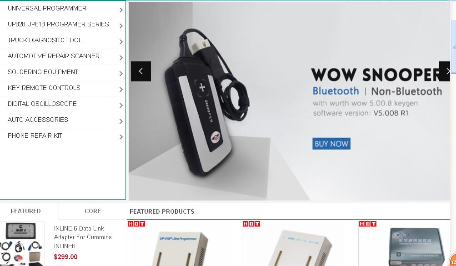Click the next slide arrow on banner
Image resolution: width=456 pixels, height=266 pixels.
point(444,71)
